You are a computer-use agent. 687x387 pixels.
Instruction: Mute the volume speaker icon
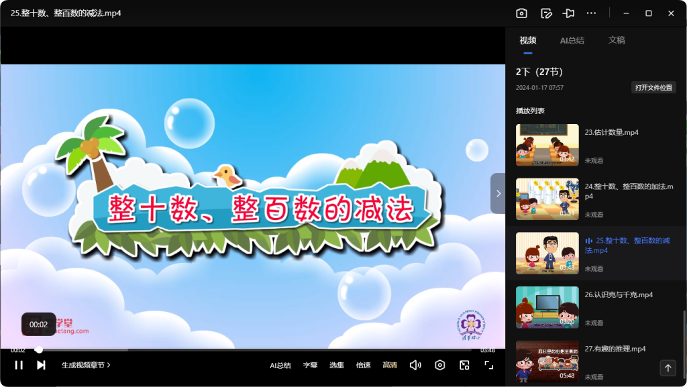(415, 365)
